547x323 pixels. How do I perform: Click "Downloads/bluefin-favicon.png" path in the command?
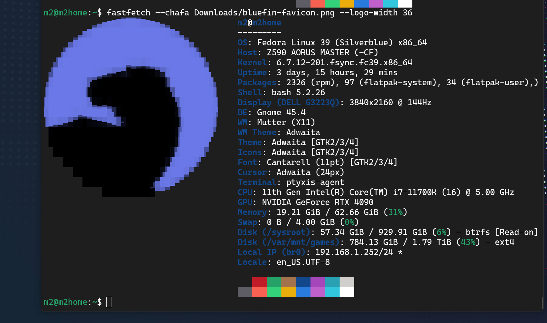(x=264, y=13)
